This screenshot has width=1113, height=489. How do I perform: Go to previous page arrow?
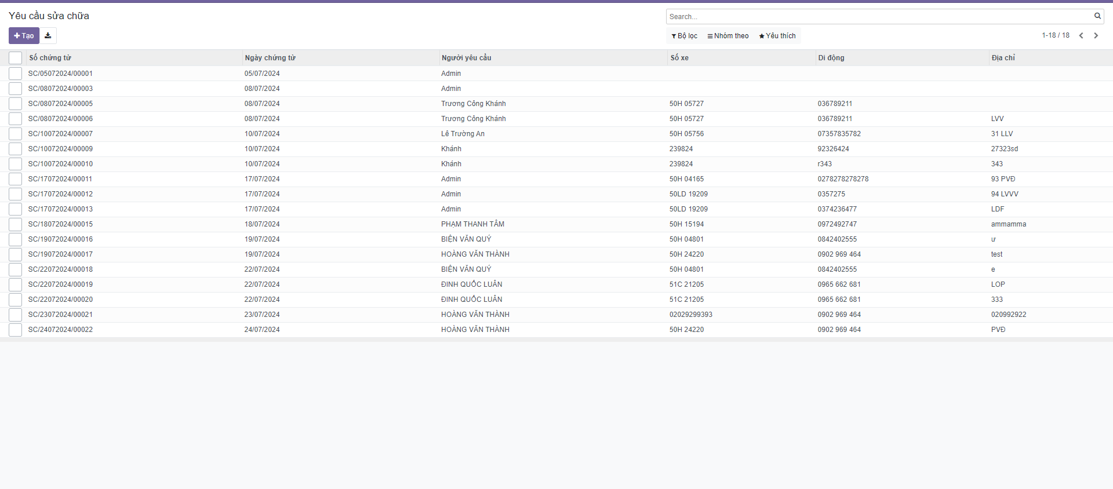coord(1081,36)
